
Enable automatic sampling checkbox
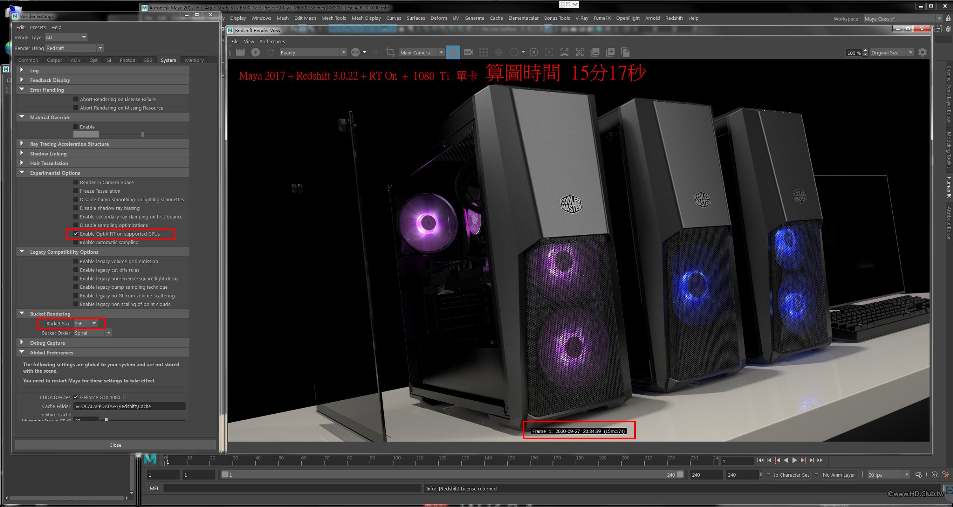[x=76, y=242]
